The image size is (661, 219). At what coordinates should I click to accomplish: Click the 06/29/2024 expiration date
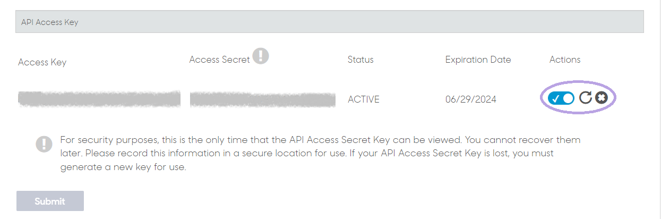[471, 99]
